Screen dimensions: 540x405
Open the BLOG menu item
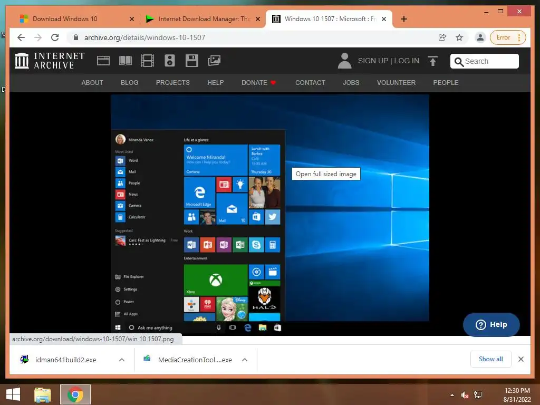pos(130,83)
